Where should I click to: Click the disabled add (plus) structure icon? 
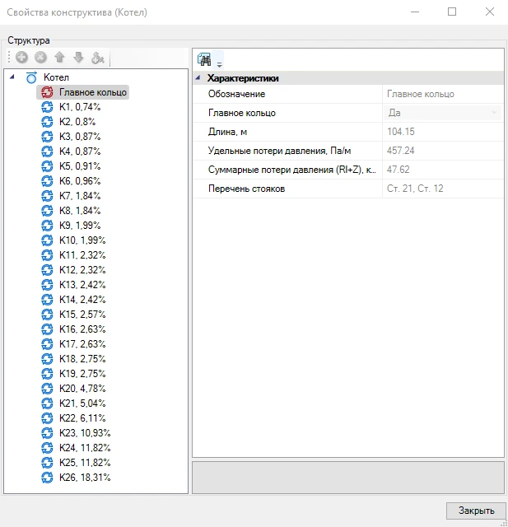(21, 58)
